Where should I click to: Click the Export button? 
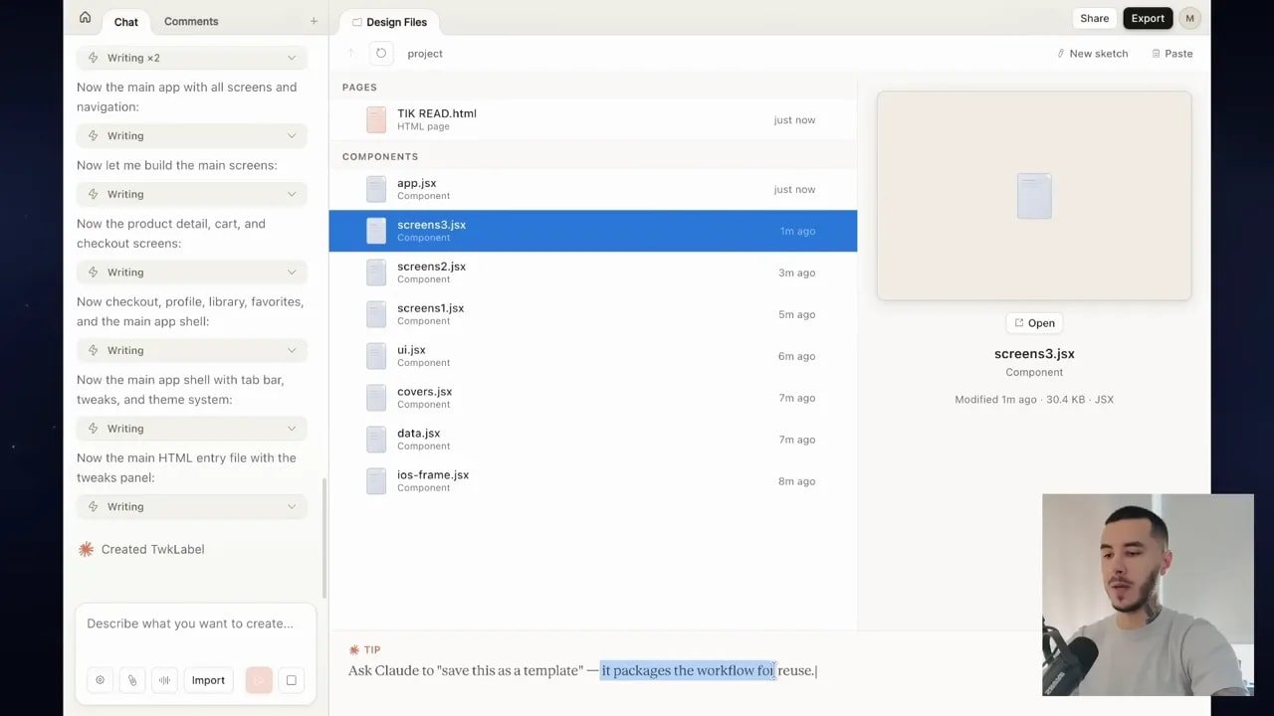(x=1147, y=18)
